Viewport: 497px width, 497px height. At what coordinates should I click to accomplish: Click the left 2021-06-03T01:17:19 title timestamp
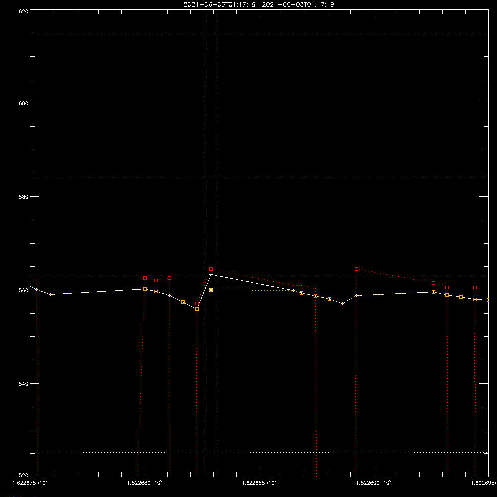click(220, 5)
